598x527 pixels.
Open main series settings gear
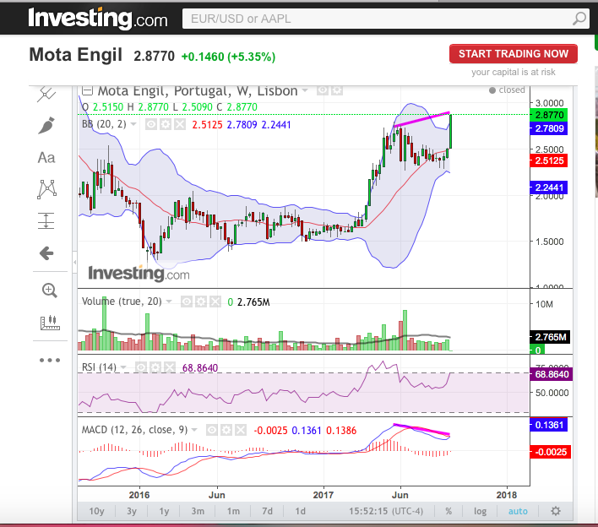tap(337, 90)
